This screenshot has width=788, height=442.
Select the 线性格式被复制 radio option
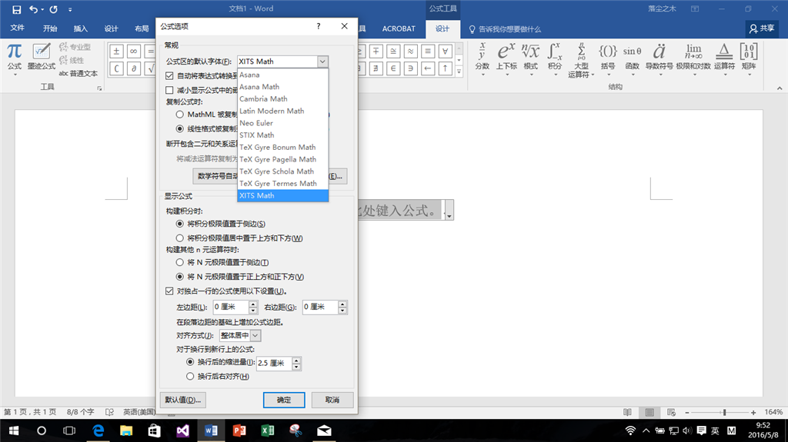(x=179, y=128)
